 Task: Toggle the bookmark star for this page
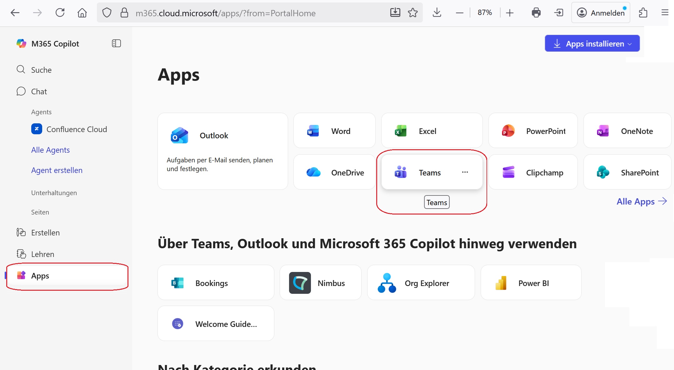[413, 13]
